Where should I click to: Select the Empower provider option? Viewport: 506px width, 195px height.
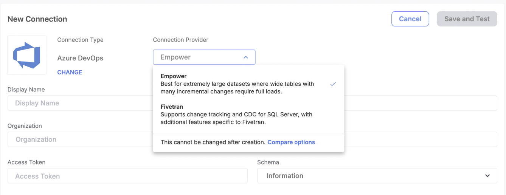(248, 84)
